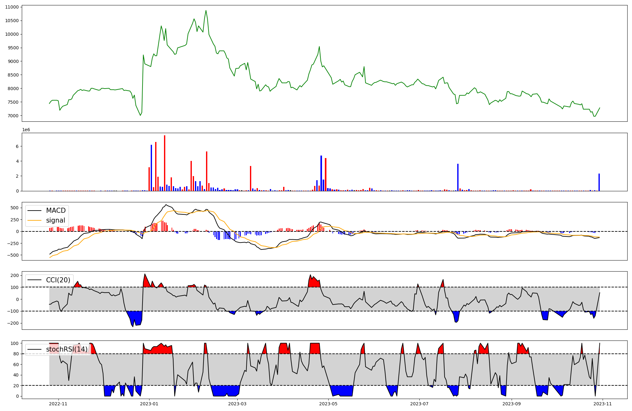The image size is (632, 411).
Task: Click the 2022-11 x-axis date label
Action: click(58, 403)
